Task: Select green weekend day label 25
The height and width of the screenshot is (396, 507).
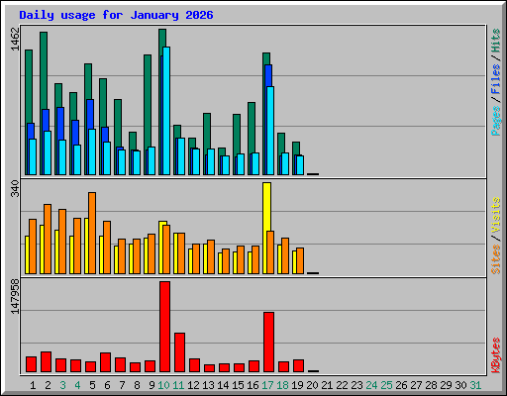Action: (386, 385)
